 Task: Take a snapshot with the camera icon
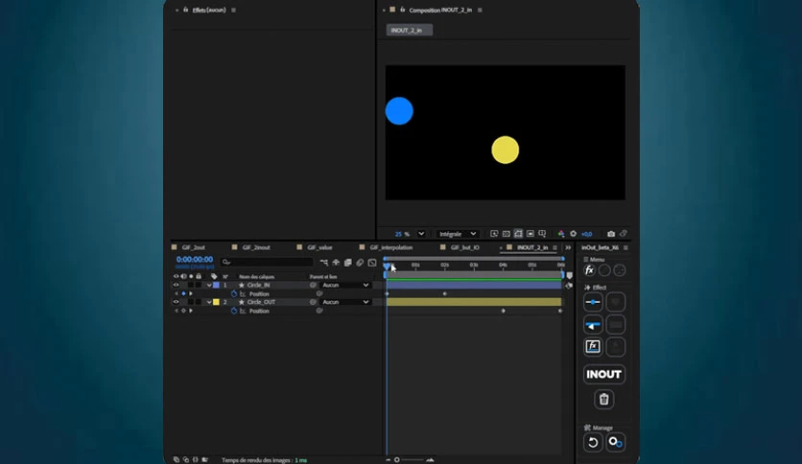coord(611,234)
